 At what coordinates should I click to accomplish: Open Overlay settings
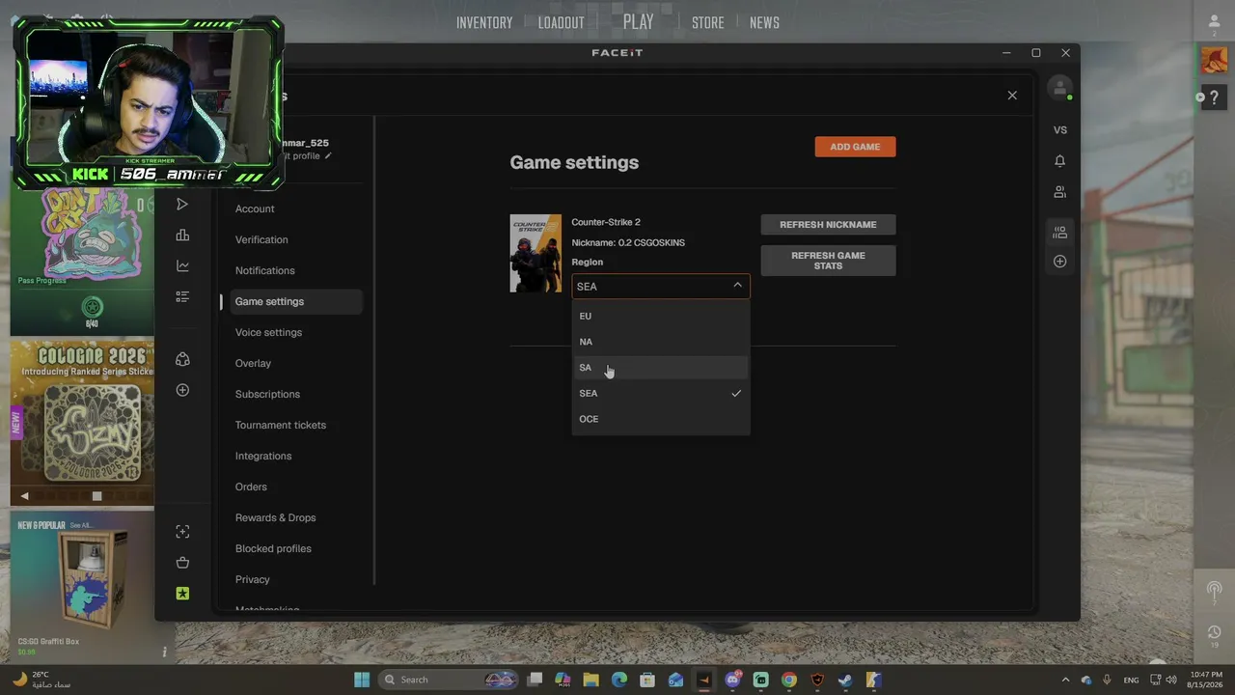click(x=253, y=363)
